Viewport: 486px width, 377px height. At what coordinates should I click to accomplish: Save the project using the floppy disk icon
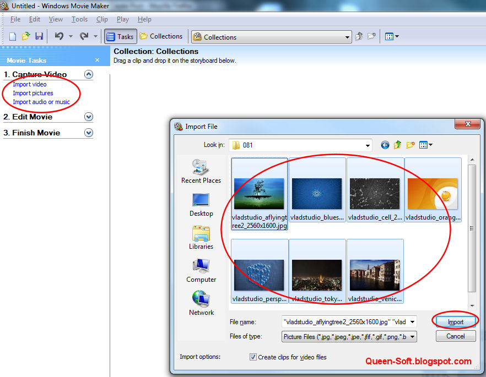39,36
